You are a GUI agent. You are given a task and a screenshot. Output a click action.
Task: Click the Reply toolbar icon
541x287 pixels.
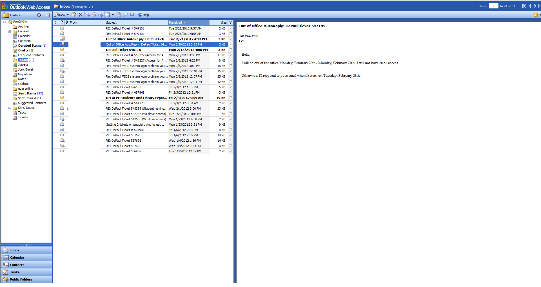[87, 15]
